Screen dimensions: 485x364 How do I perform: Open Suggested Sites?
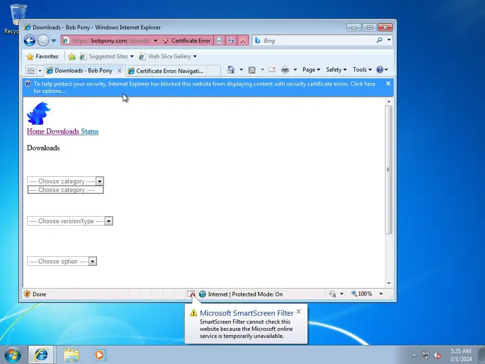[107, 56]
